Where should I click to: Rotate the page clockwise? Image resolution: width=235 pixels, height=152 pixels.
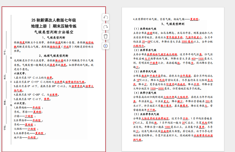[x=106, y=27]
